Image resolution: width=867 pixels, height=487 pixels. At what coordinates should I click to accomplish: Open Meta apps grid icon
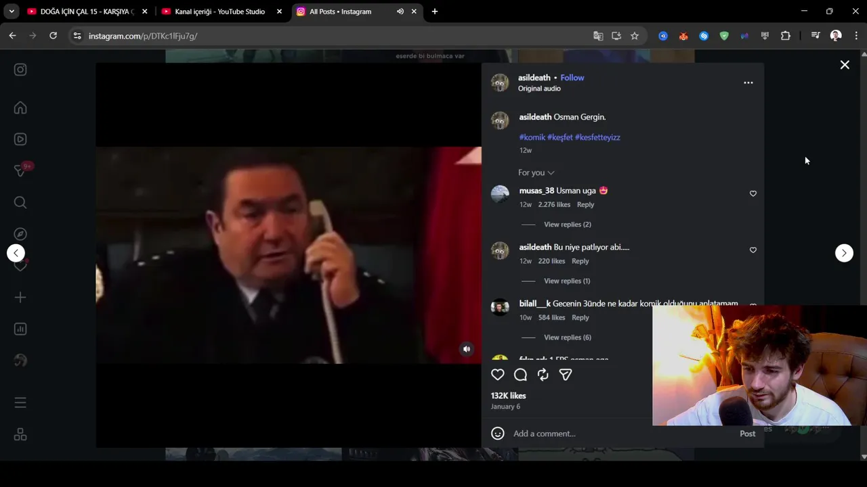(x=20, y=434)
